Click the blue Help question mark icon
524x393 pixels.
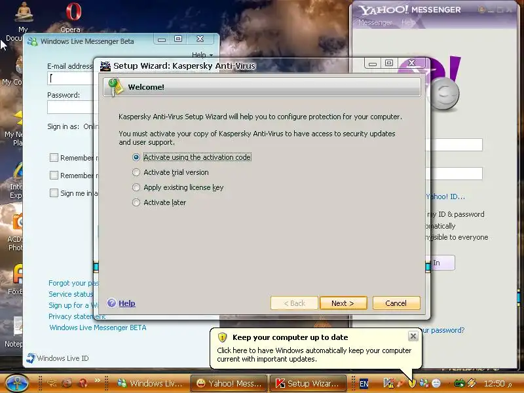point(111,303)
